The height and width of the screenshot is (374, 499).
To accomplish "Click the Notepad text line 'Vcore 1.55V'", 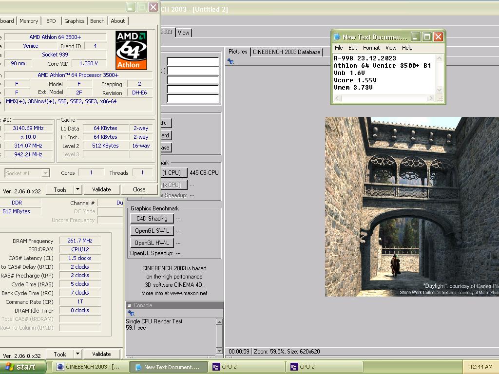I will coord(355,80).
